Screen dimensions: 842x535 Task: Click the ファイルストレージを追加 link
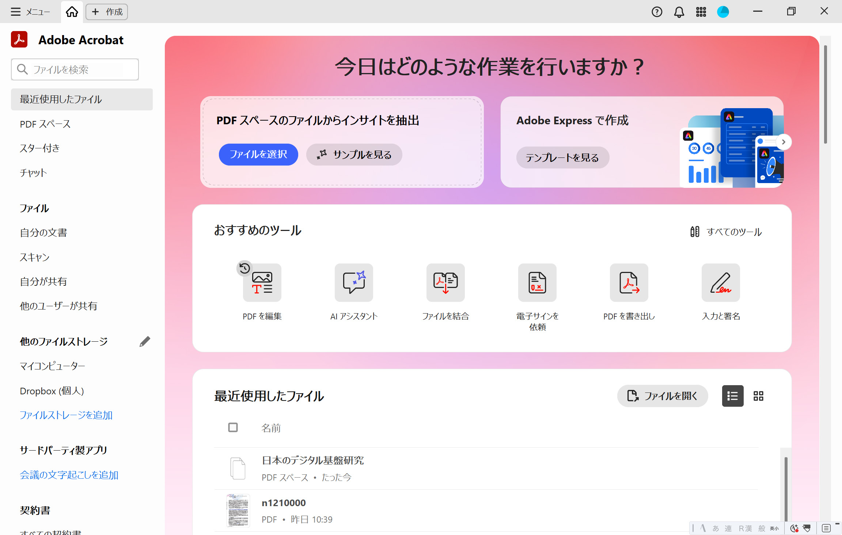pos(66,415)
